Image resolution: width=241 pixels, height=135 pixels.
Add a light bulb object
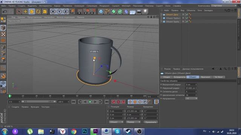pyautogui.click(x=145, y=12)
